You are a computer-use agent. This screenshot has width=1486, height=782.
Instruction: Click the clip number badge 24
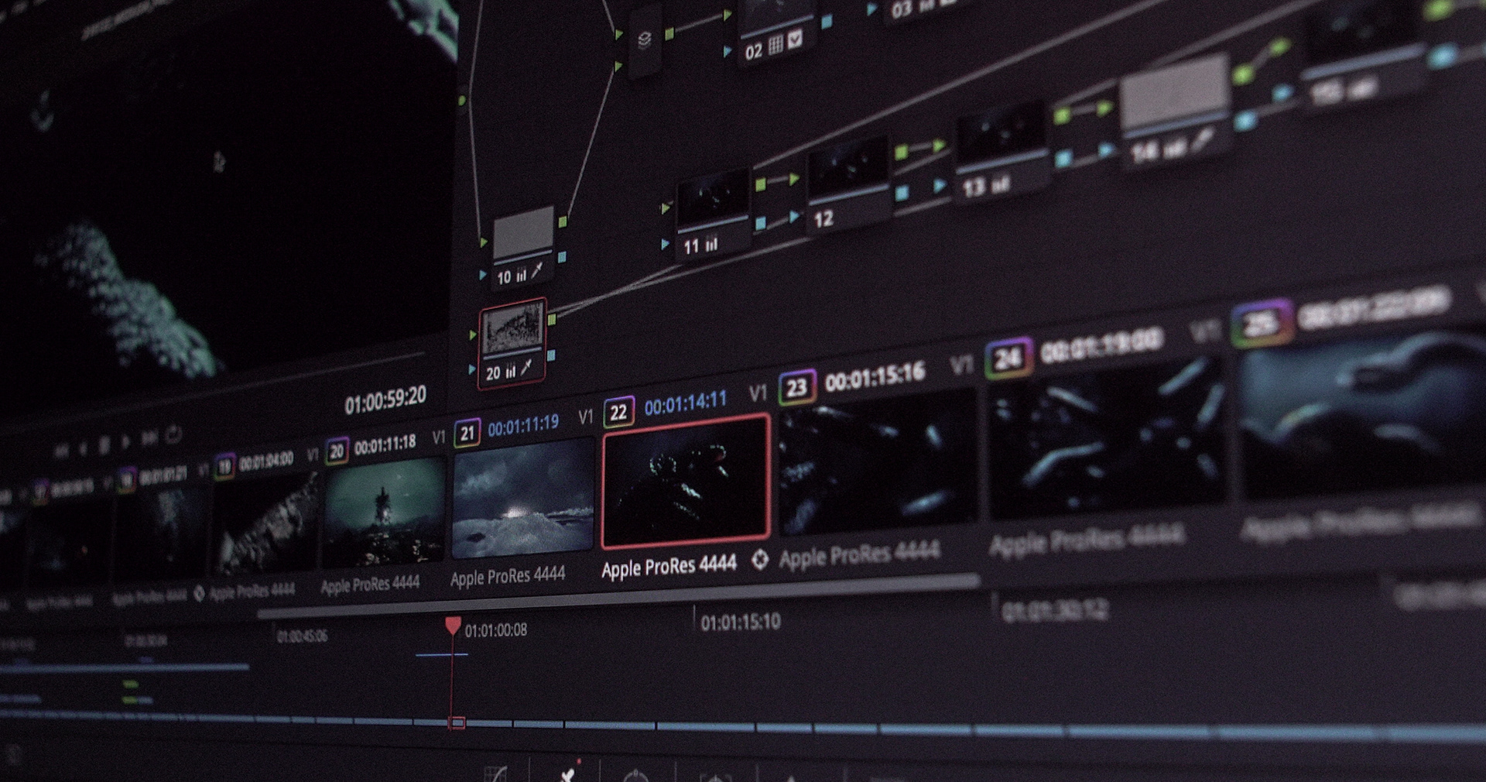tap(1008, 358)
